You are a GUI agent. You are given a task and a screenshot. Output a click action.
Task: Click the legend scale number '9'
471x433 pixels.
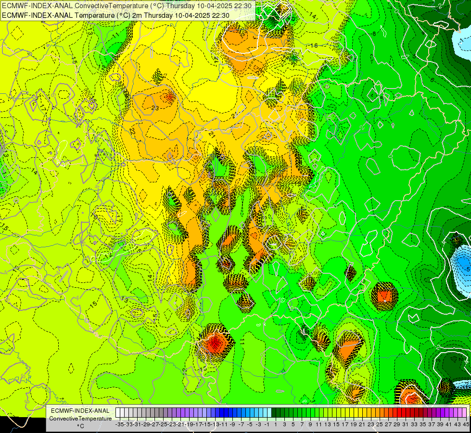[x=310, y=424]
